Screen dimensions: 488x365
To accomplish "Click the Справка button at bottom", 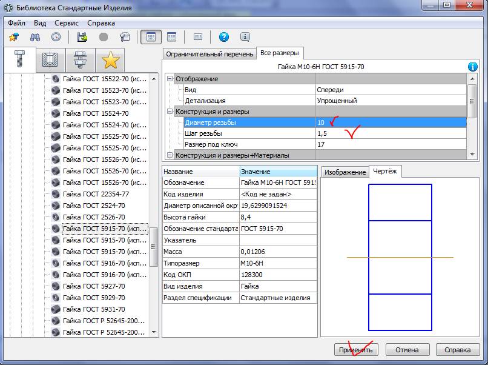I will [x=457, y=350].
